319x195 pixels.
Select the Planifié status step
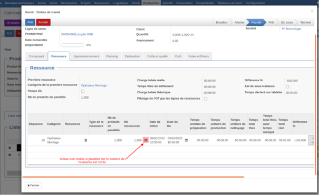[256, 22]
